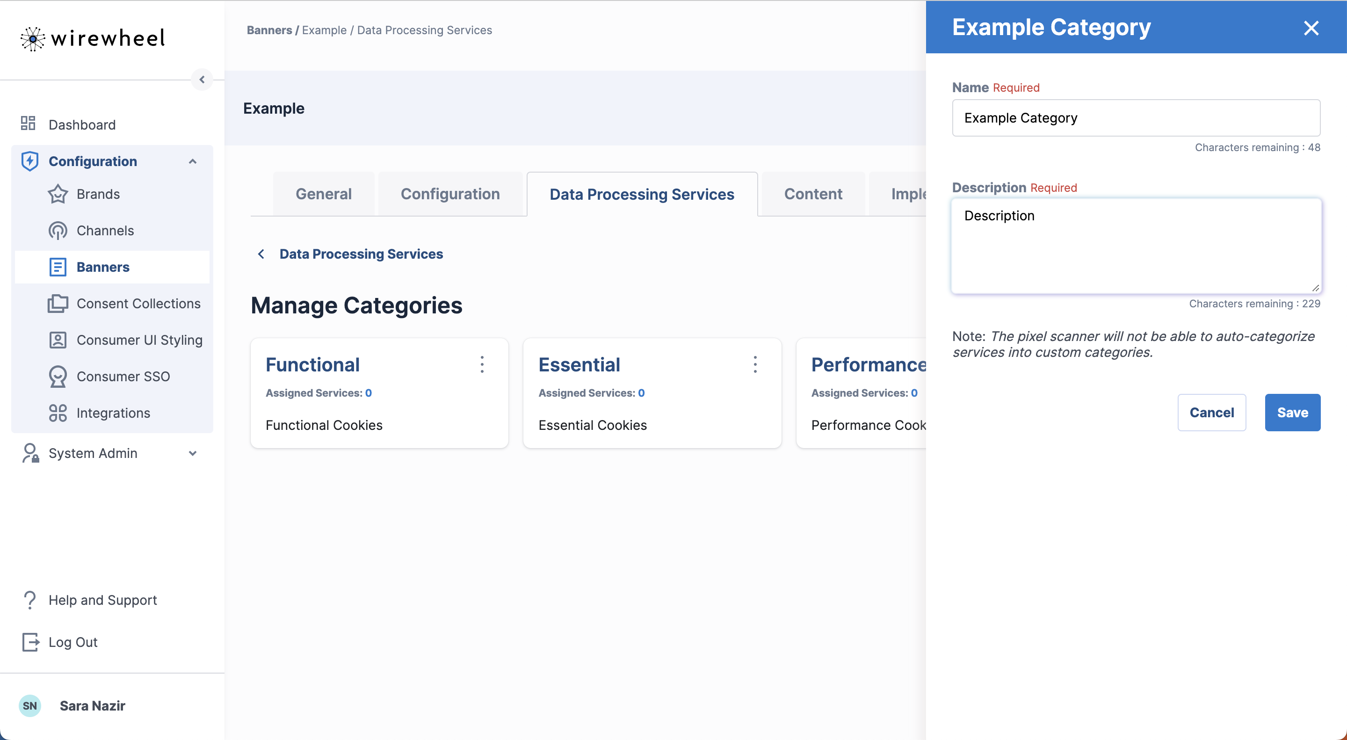1347x740 pixels.
Task: Click the Consumer UI Styling icon
Action: click(58, 340)
